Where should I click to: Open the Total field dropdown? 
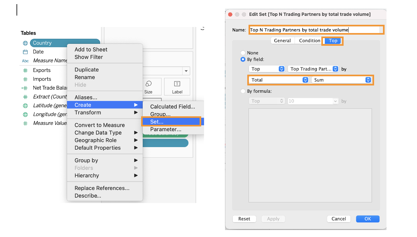coord(278,80)
